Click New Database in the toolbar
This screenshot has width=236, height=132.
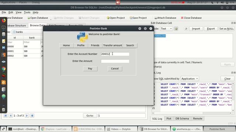[x=14, y=18]
